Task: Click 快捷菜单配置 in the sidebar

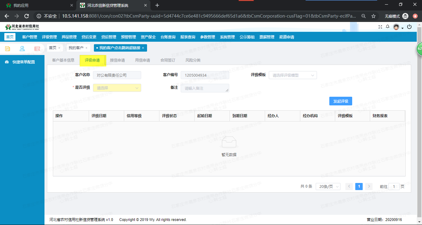Action: (21, 62)
